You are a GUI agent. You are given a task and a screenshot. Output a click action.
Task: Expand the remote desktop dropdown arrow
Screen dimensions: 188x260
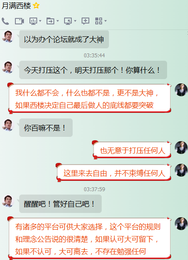click(x=75, y=21)
